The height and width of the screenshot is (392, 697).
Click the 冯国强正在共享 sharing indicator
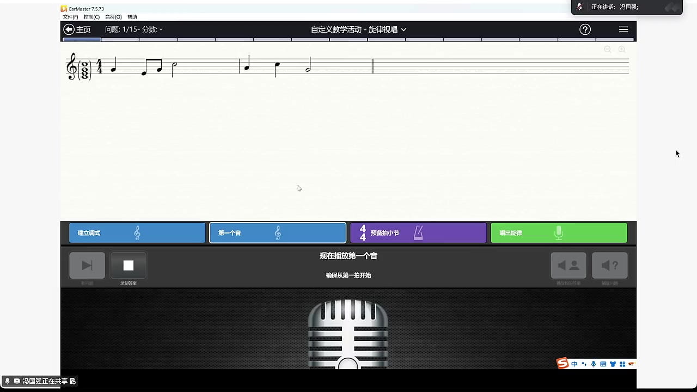[40, 381]
